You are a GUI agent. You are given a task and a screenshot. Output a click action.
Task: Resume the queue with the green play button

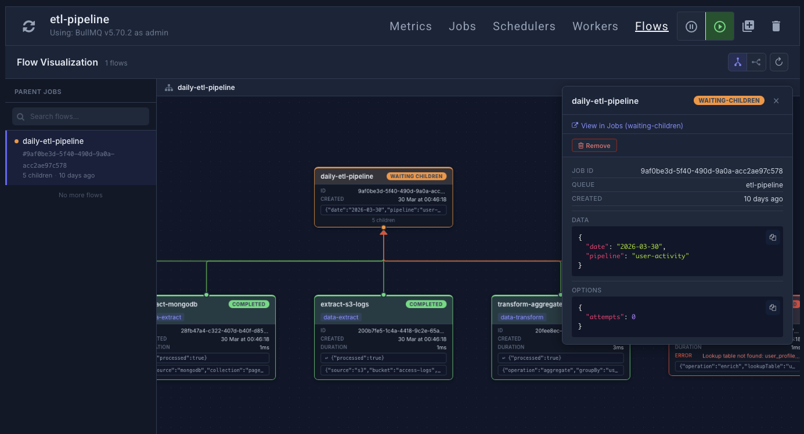(720, 26)
